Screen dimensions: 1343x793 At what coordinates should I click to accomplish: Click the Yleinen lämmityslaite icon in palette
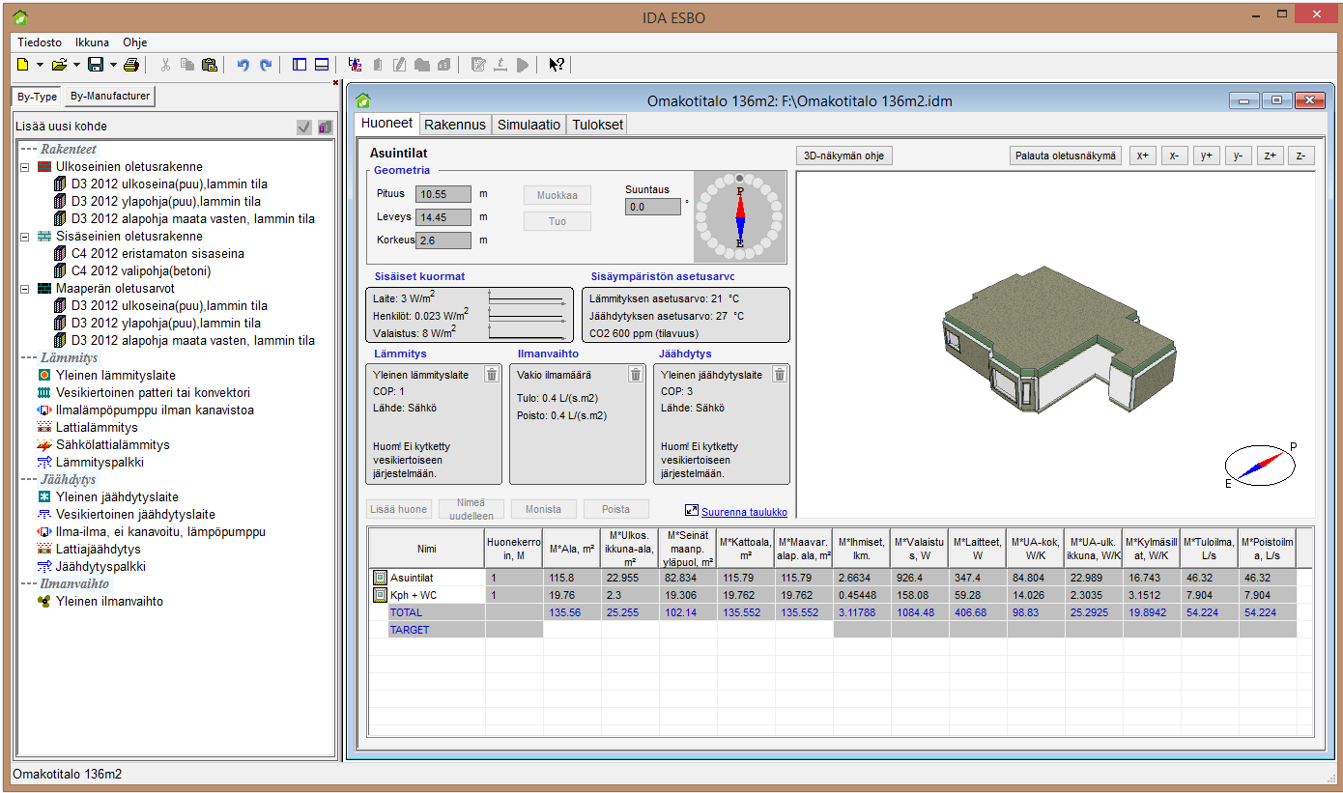43,375
